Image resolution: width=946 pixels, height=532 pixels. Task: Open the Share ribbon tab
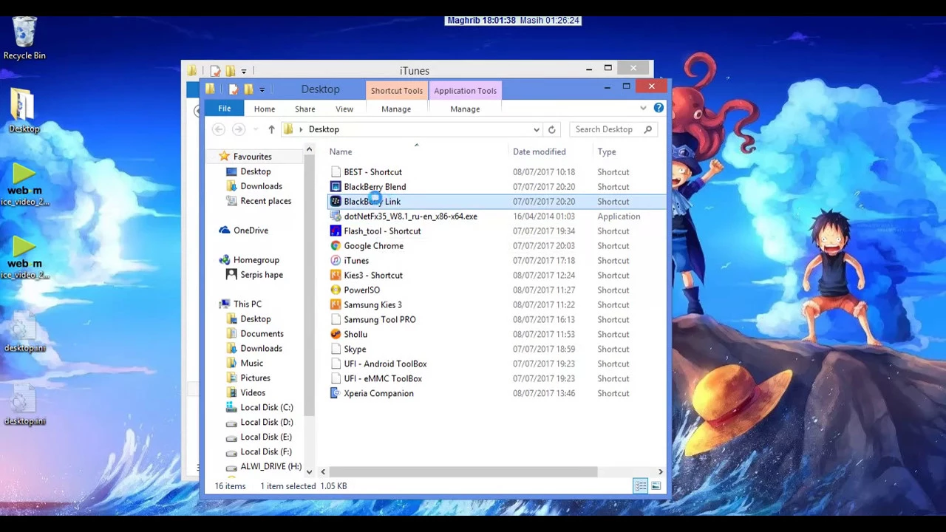pyautogui.click(x=304, y=109)
